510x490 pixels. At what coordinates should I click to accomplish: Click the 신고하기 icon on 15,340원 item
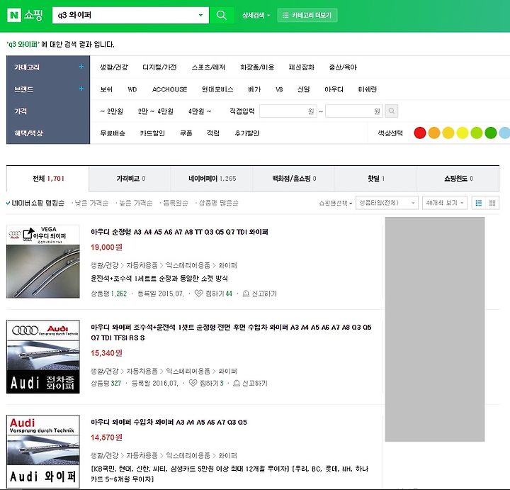[x=237, y=383]
